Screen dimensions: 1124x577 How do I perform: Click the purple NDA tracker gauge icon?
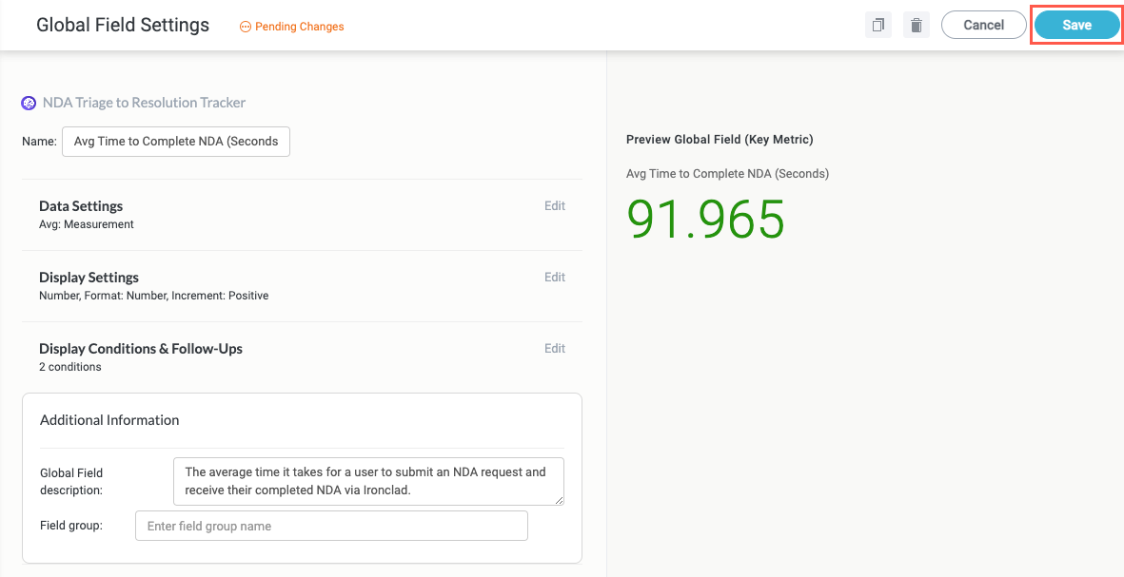29,103
